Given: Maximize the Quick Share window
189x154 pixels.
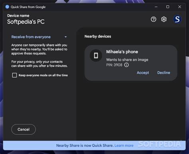Looking at the screenshot, I should tap(168, 7).
